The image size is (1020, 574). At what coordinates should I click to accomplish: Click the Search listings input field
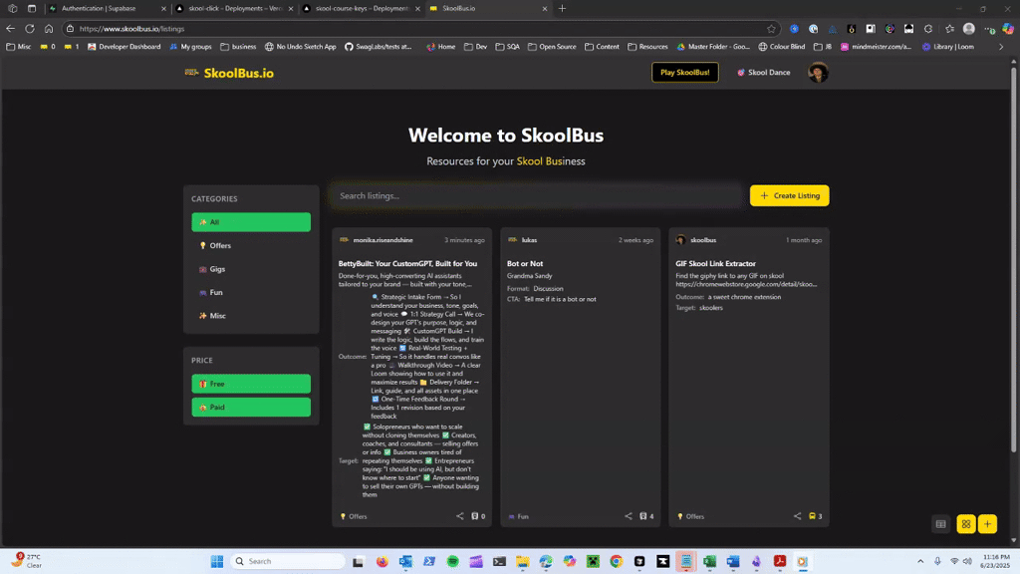pos(538,195)
